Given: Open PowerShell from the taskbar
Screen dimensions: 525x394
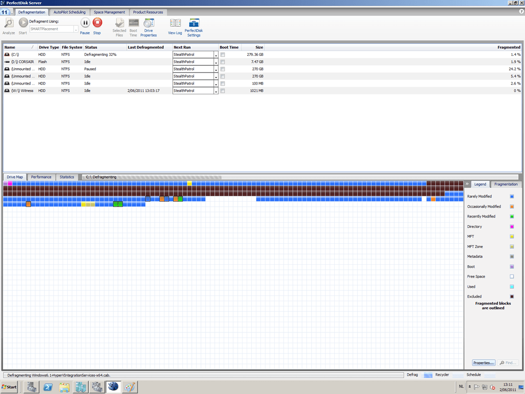Looking at the screenshot, I should (48, 387).
